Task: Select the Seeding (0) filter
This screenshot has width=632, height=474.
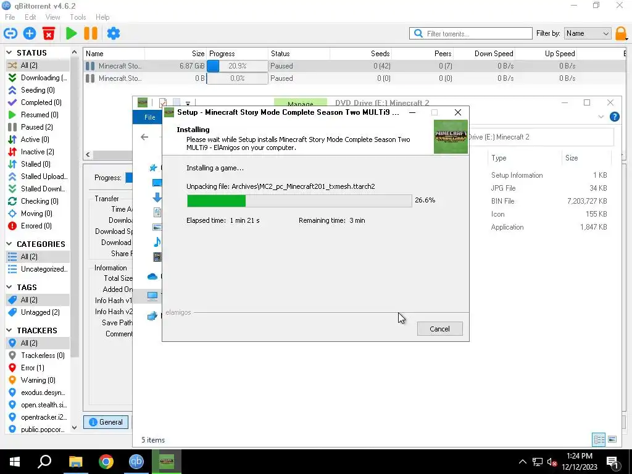Action: pos(38,90)
